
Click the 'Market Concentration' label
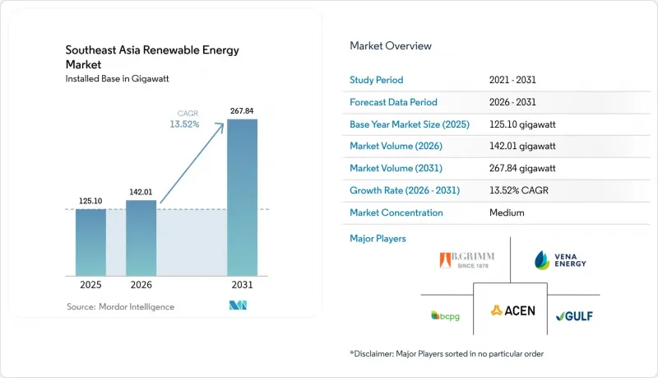coord(396,212)
